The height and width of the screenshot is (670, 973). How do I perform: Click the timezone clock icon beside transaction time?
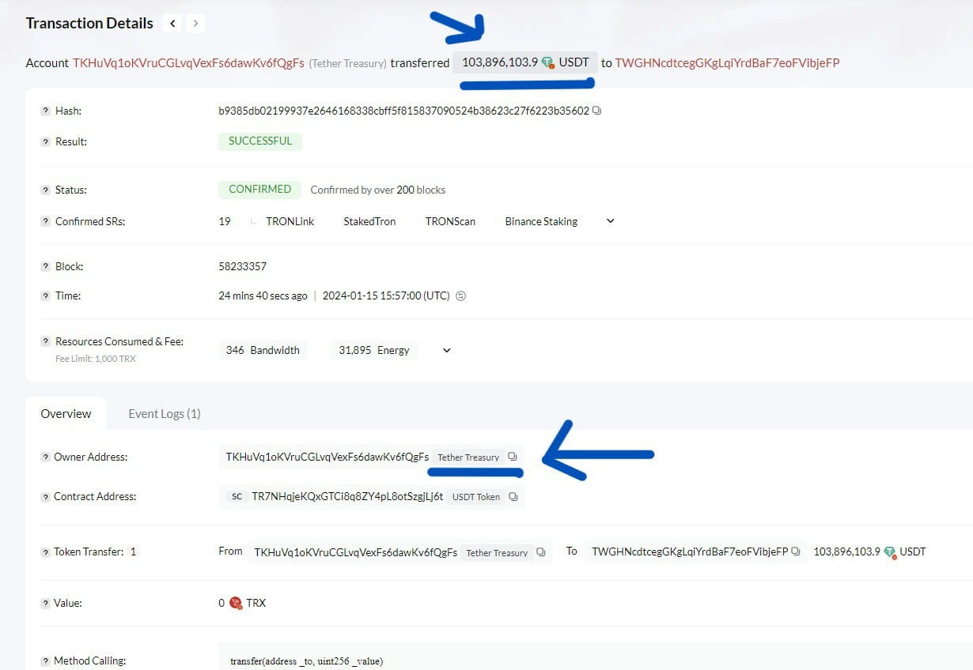coord(460,295)
